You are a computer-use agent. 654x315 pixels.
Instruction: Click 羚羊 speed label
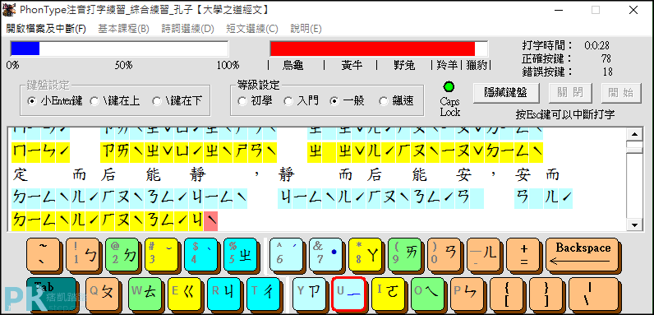[x=447, y=65]
